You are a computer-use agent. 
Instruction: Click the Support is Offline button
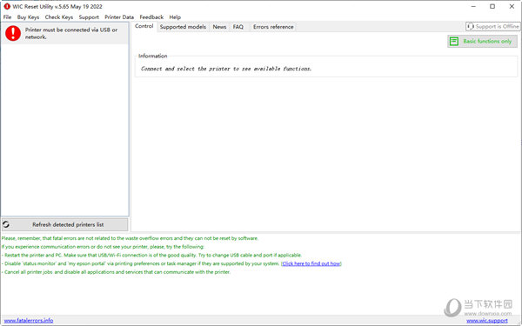click(x=492, y=26)
